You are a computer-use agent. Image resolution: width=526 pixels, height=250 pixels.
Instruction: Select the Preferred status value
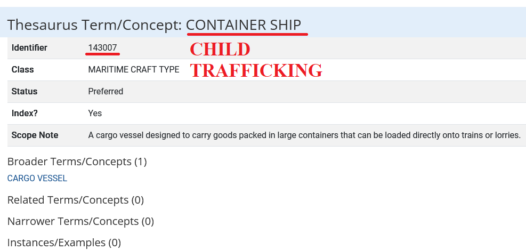point(106,92)
